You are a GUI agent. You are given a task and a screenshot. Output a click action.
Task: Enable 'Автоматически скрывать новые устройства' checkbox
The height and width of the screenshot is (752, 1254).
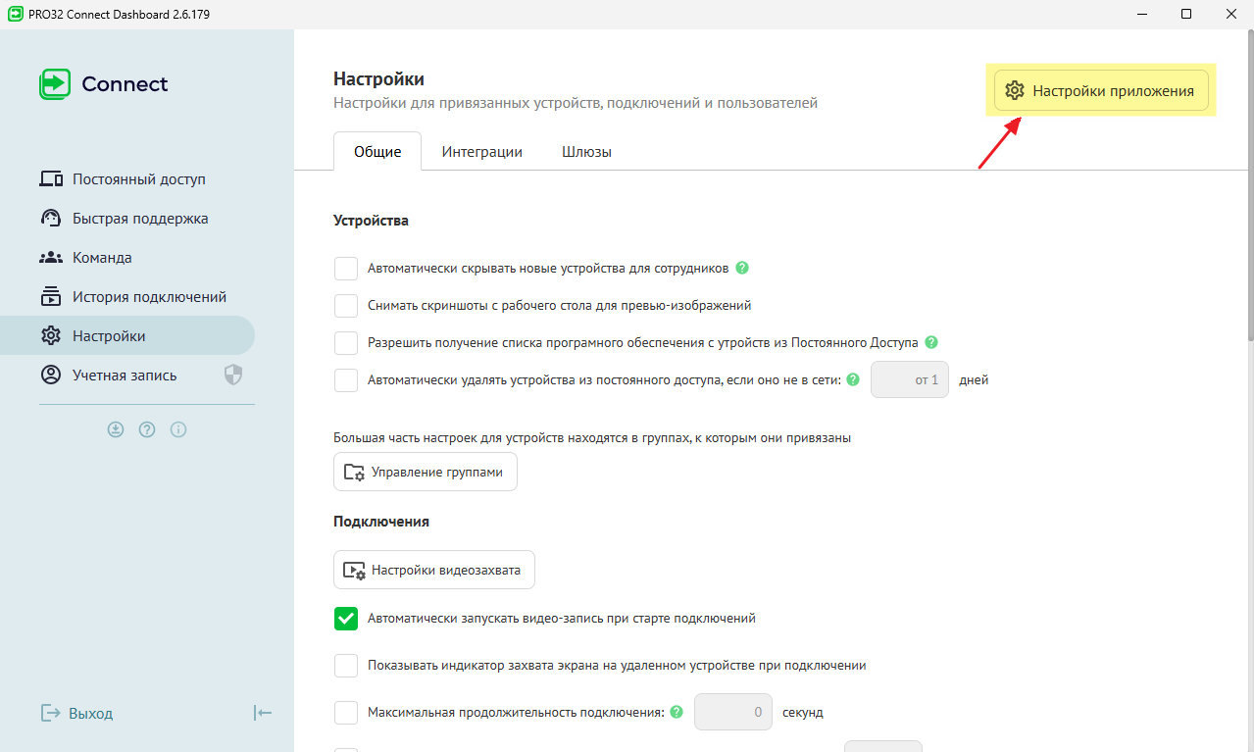(x=346, y=269)
